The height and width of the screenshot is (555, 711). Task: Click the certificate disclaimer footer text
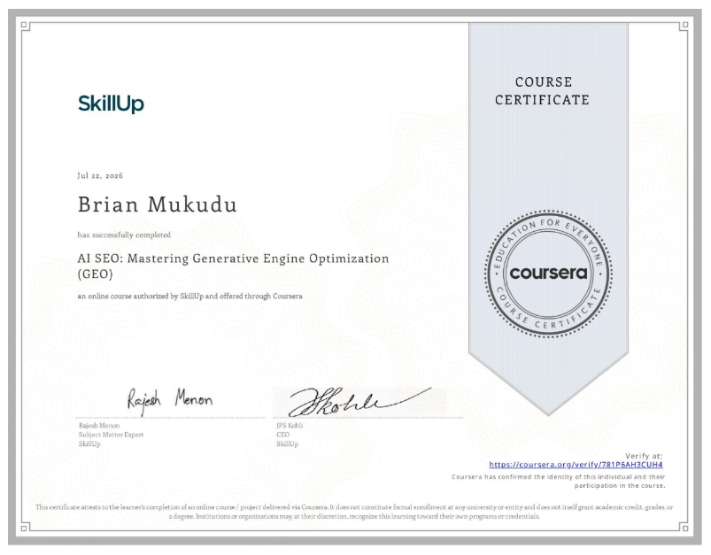354,512
